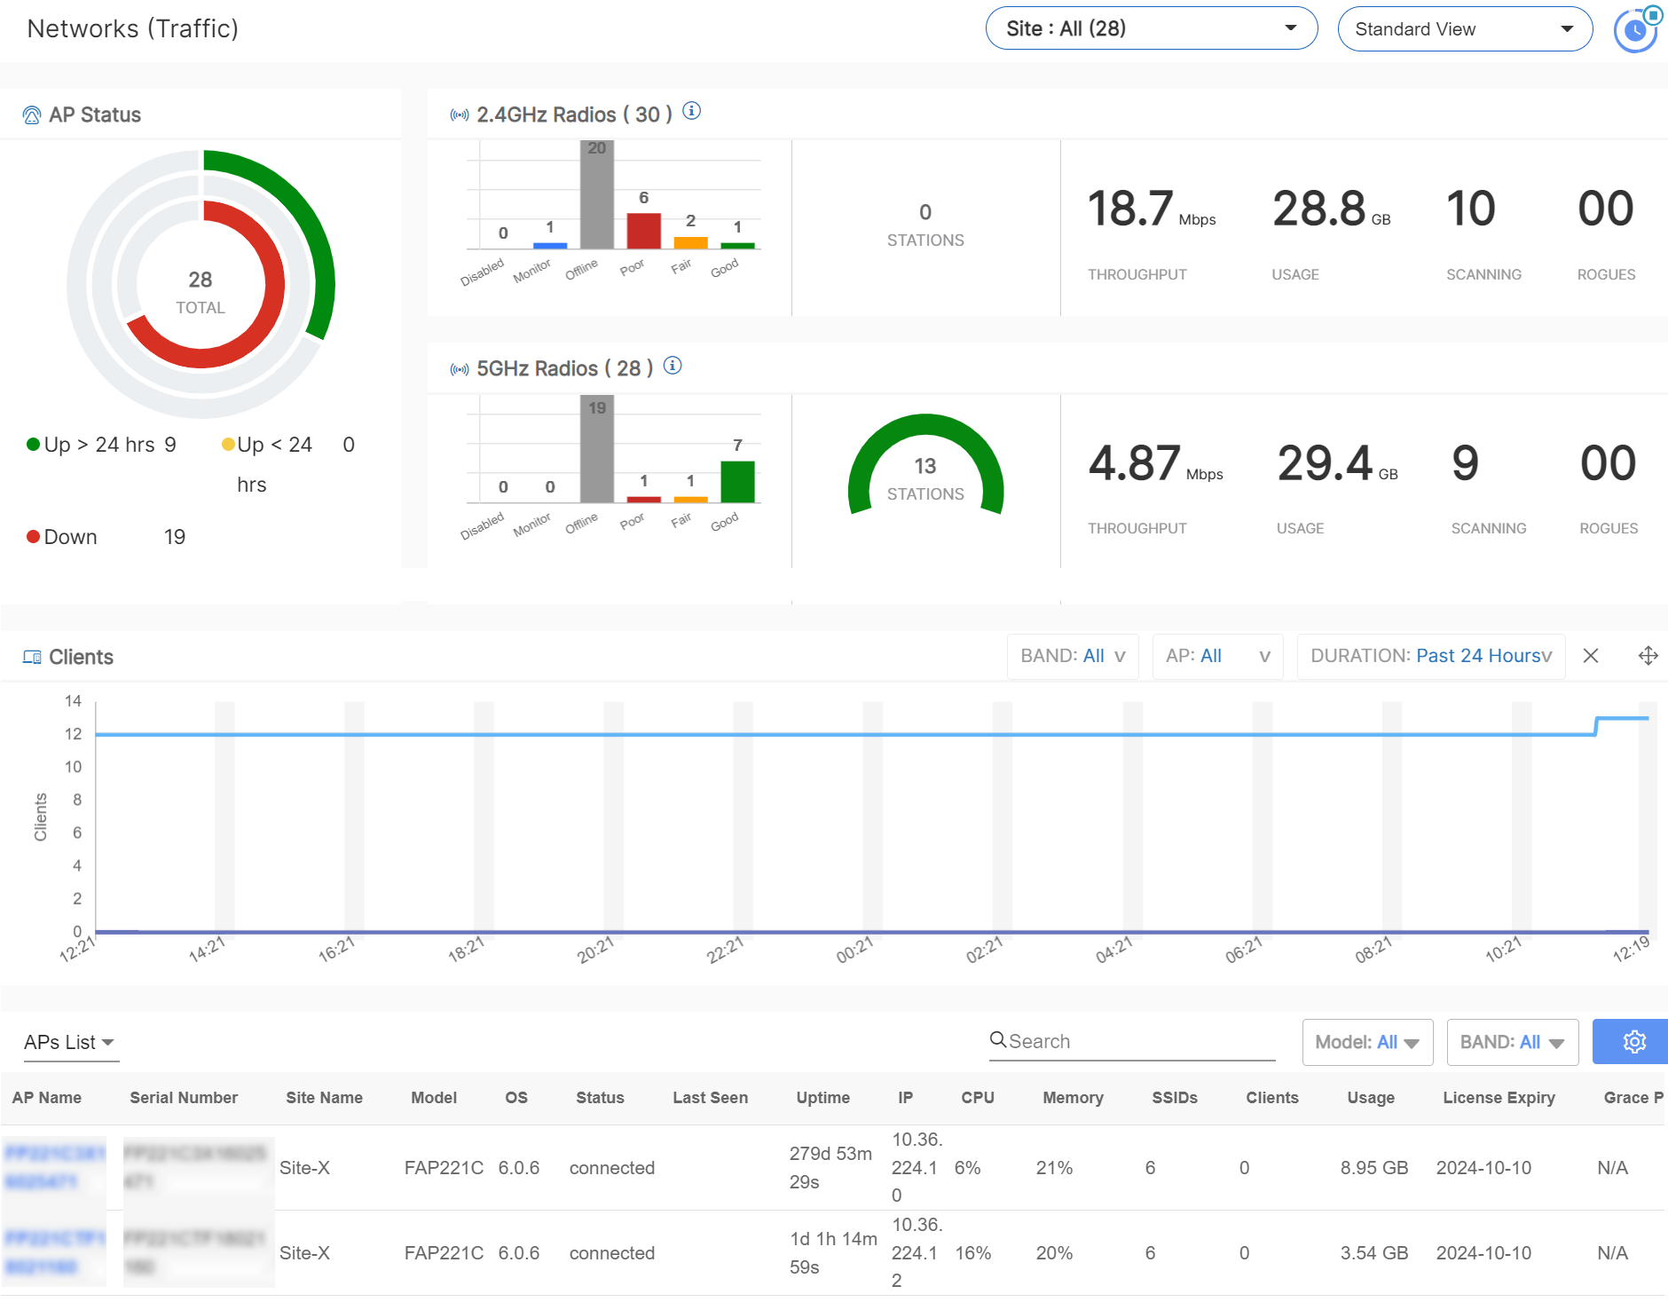Open the first AP name link, 279d uptime row
This screenshot has width=1668, height=1302.
(x=54, y=1167)
